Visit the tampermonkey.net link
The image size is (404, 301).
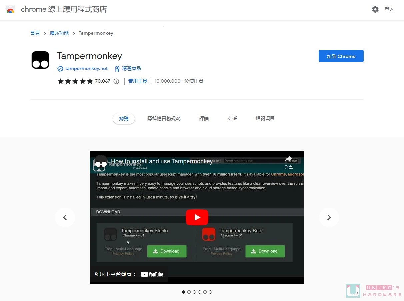(86, 69)
